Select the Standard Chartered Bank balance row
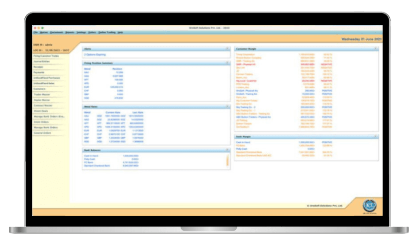Image resolution: width=418 pixels, height=234 pixels. (99, 165)
